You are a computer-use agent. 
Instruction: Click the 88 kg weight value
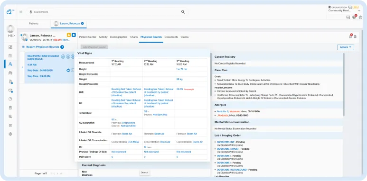point(179,79)
